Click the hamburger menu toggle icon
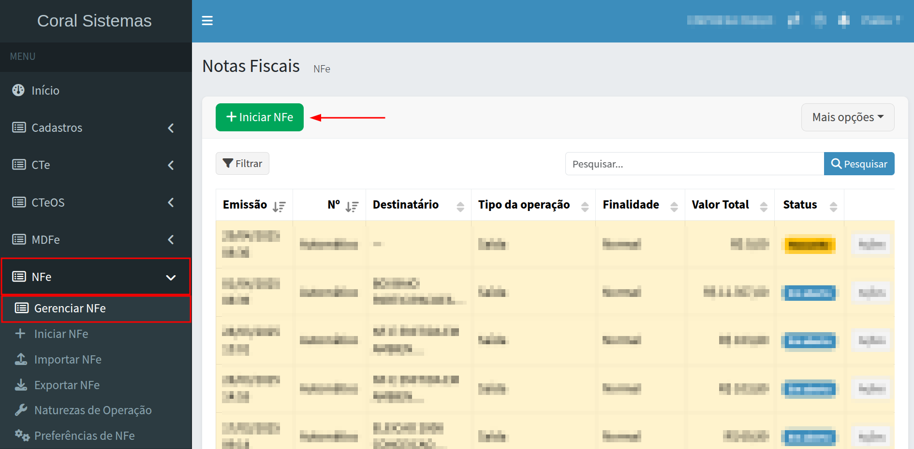Screen dimensions: 914x449 coord(207,21)
